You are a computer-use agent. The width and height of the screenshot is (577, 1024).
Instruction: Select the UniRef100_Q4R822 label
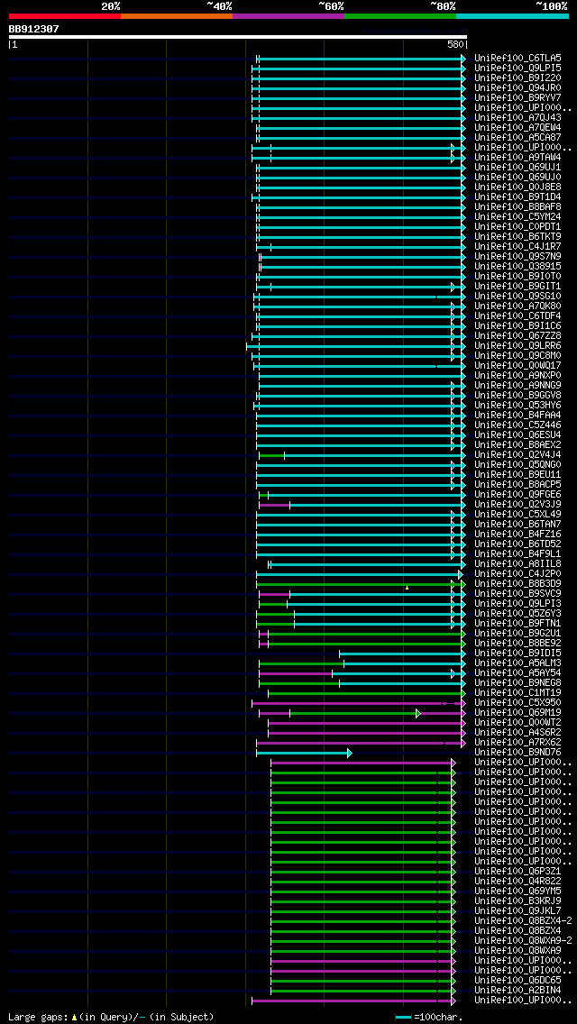(x=517, y=882)
